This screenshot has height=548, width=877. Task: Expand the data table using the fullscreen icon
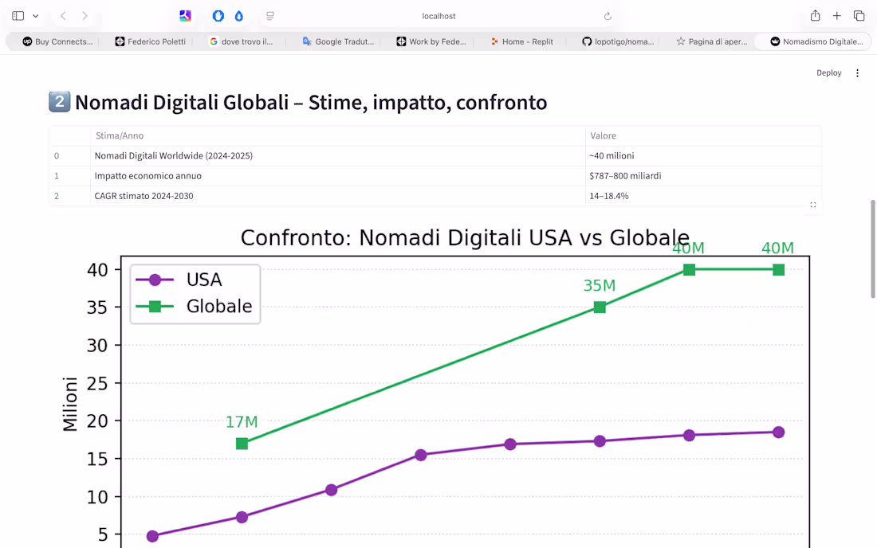click(812, 205)
